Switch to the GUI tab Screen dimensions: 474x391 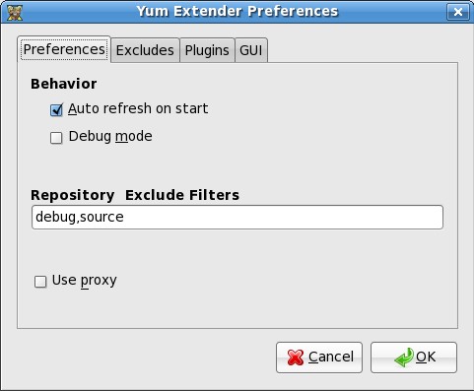tap(251, 50)
